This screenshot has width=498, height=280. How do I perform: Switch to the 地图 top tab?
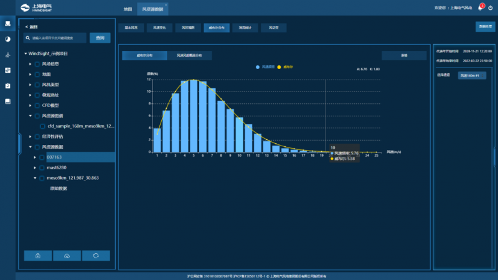(128, 9)
